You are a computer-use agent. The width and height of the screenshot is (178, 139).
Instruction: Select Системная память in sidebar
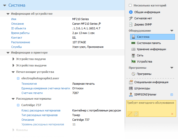pos(149,43)
